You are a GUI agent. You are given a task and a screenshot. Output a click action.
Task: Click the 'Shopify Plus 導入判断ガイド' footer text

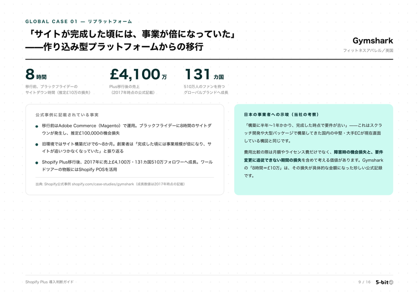pos(49,282)
